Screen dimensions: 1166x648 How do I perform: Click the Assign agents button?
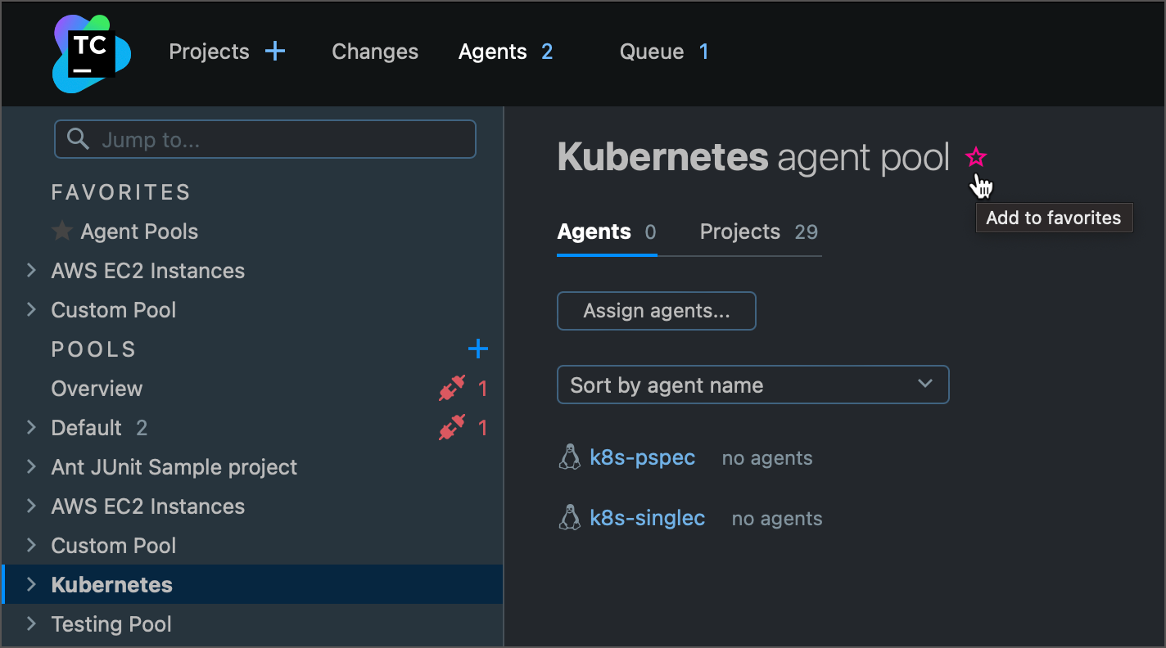pyautogui.click(x=656, y=311)
